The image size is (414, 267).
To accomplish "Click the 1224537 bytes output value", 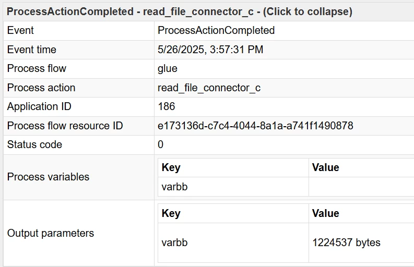I will click(x=346, y=242).
